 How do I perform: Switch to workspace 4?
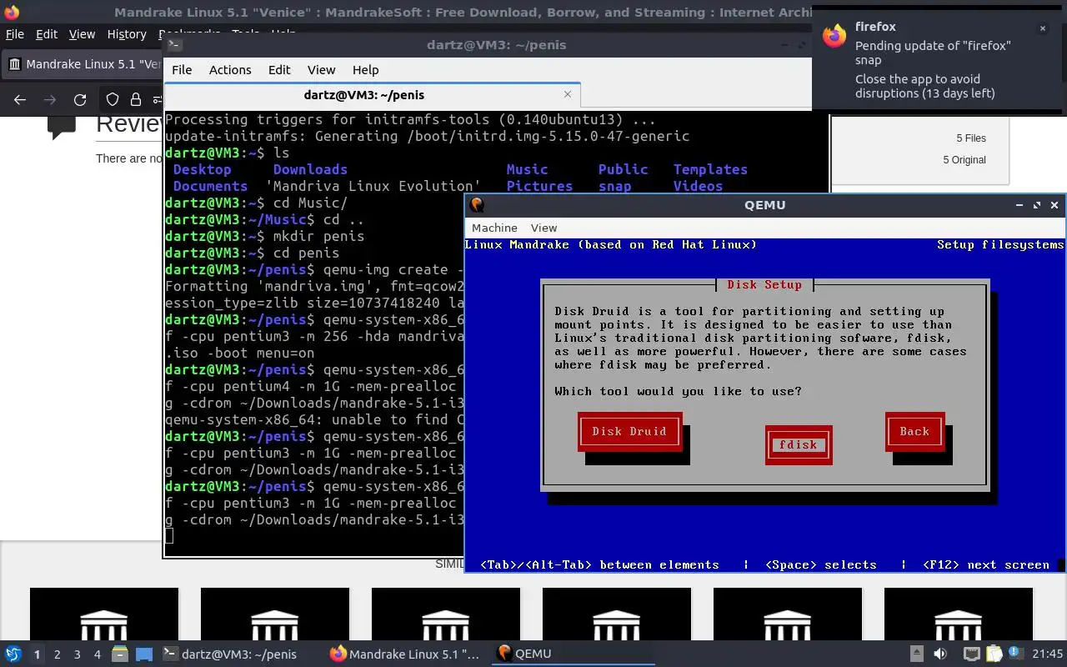[97, 654]
